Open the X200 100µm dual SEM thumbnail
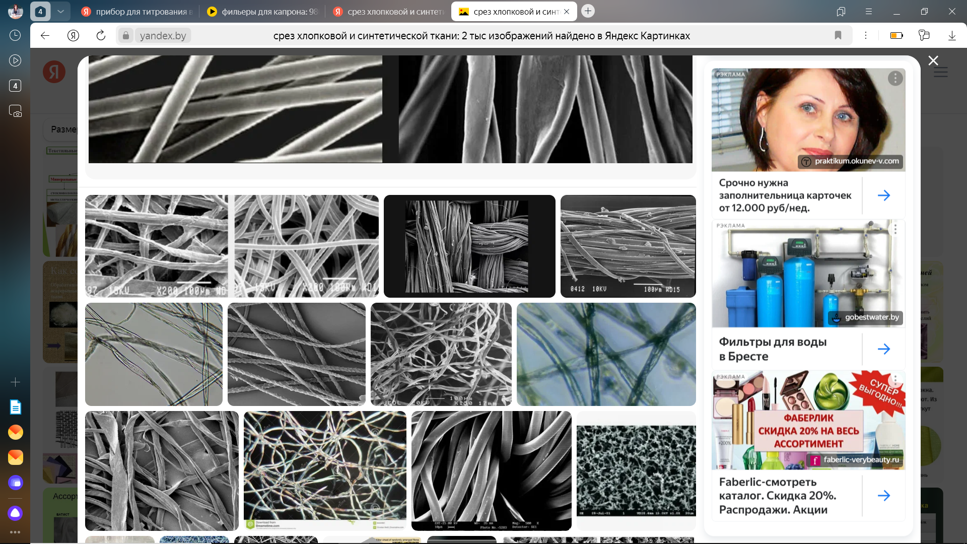Image resolution: width=967 pixels, height=544 pixels. [x=232, y=246]
